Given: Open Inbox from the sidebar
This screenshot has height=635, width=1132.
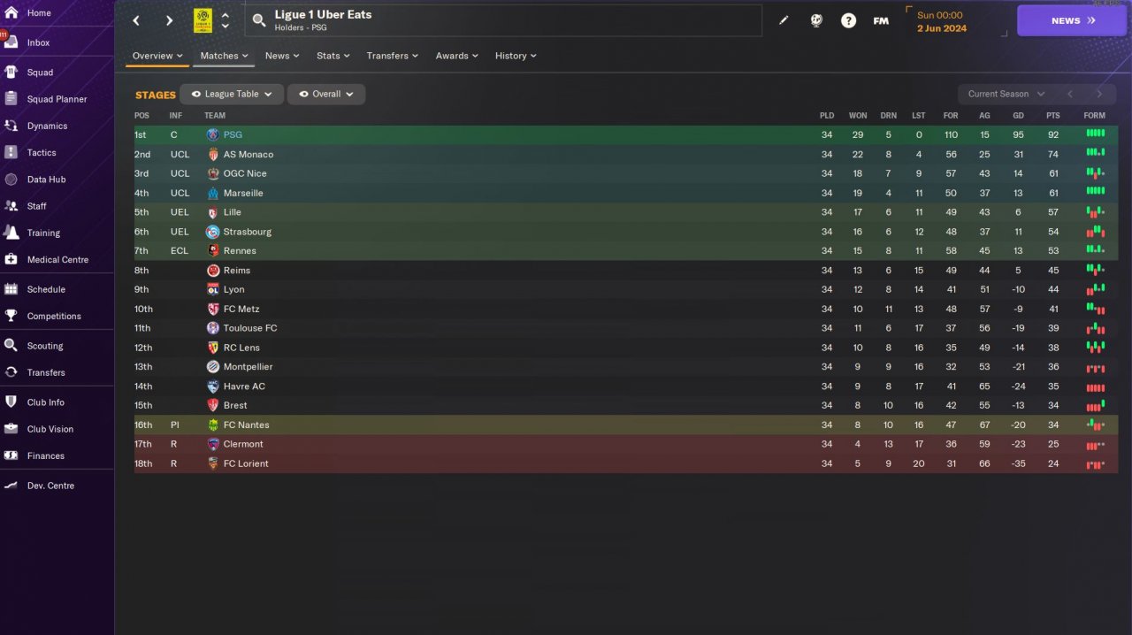Looking at the screenshot, I should pos(38,42).
